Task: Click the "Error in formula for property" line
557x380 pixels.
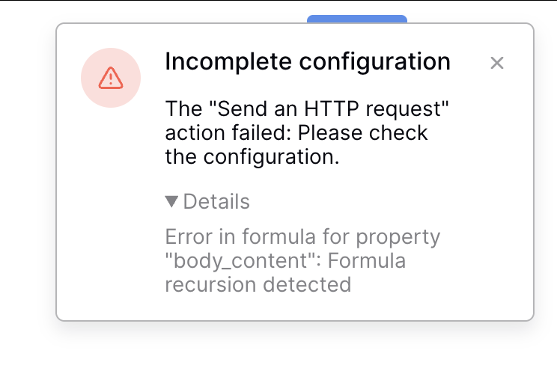Action: pos(302,238)
